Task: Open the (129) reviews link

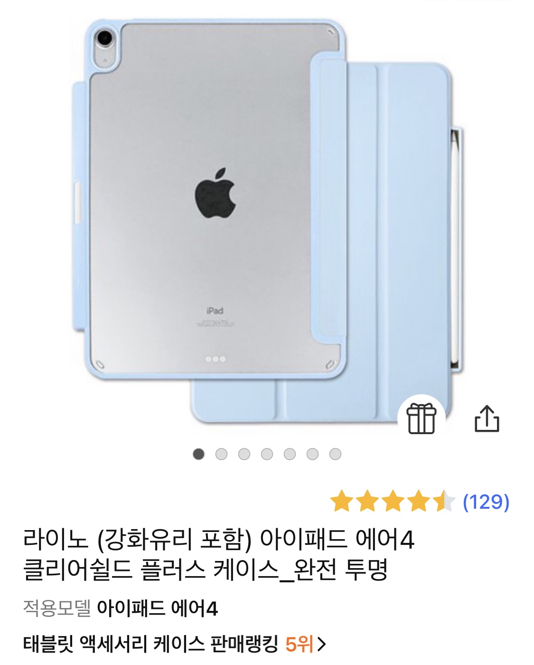Action: (x=486, y=502)
